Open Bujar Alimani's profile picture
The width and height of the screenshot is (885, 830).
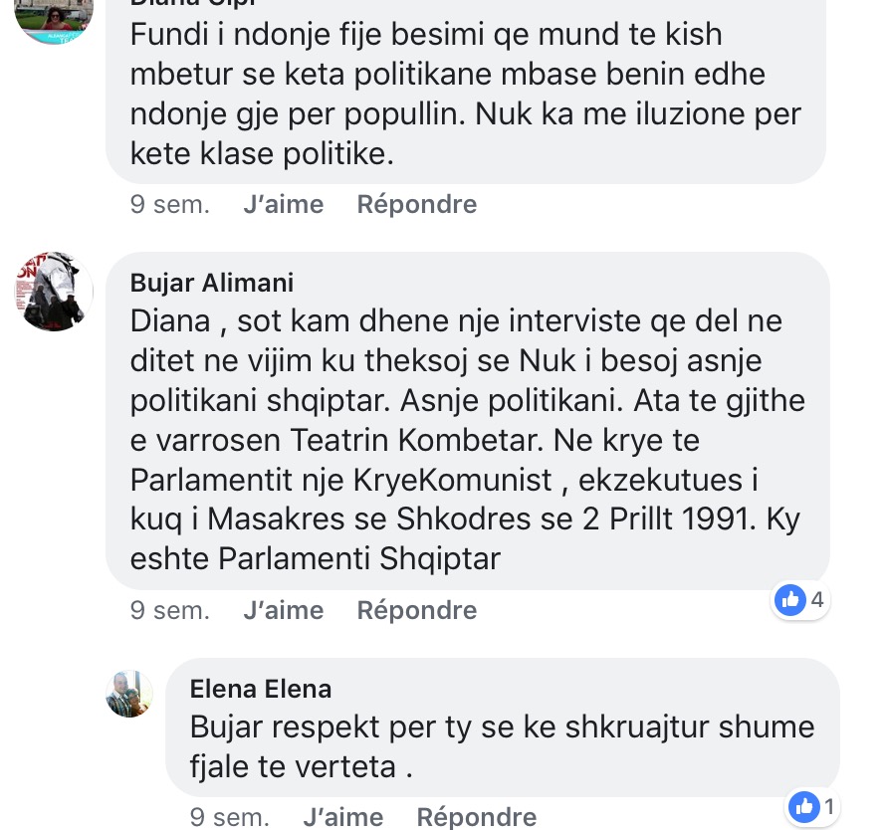[54, 292]
